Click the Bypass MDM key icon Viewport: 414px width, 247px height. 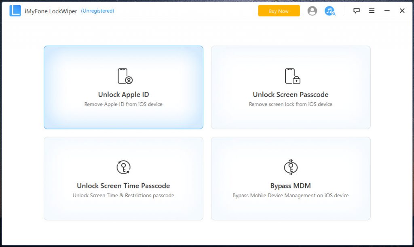290,167
